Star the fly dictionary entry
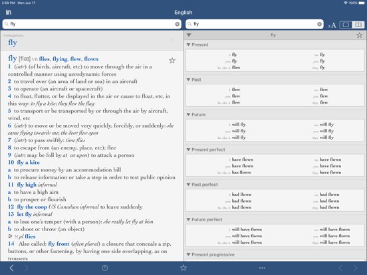The image size is (367, 275). (x=172, y=60)
